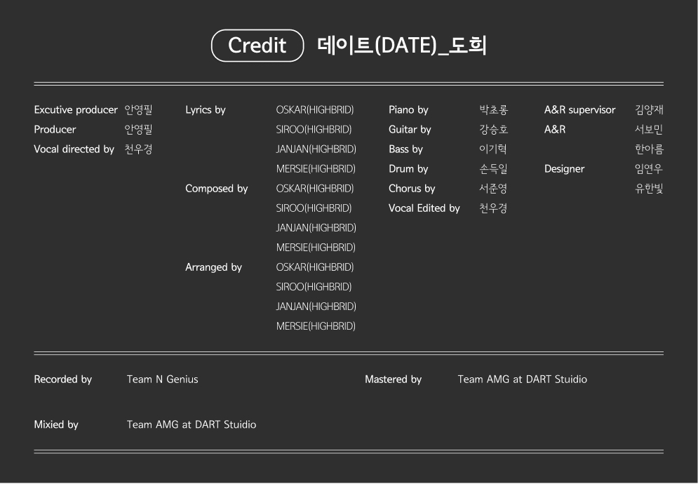Select the A&R supervisor label
Viewport: 698px width, 484px height.
[579, 110]
